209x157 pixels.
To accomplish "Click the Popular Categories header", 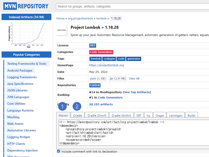I will point(26,54).
